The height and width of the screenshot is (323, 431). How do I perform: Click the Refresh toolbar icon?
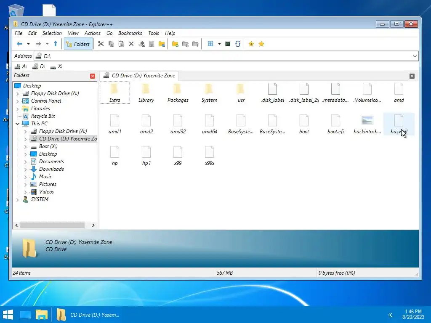[238, 44]
